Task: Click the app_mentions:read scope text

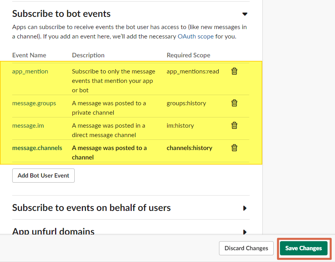Action: coord(193,71)
